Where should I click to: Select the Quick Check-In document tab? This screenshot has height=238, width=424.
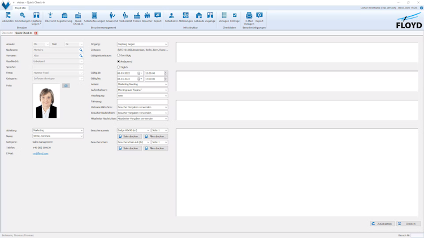(24, 33)
